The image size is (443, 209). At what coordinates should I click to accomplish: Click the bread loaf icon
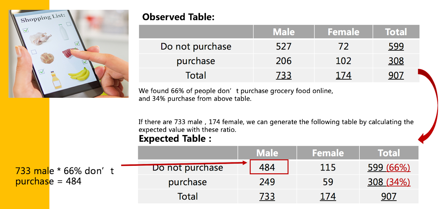[47, 58]
